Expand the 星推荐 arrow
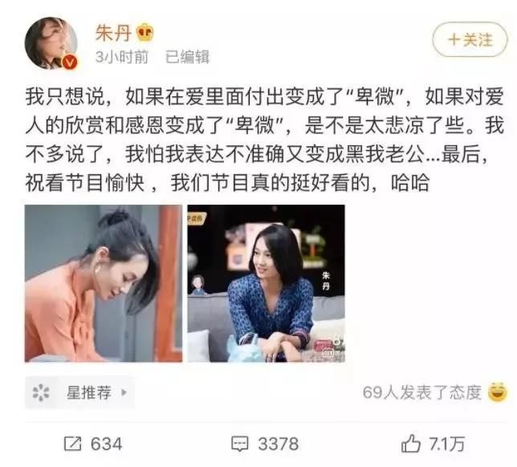The width and height of the screenshot is (517, 467). tap(124, 392)
